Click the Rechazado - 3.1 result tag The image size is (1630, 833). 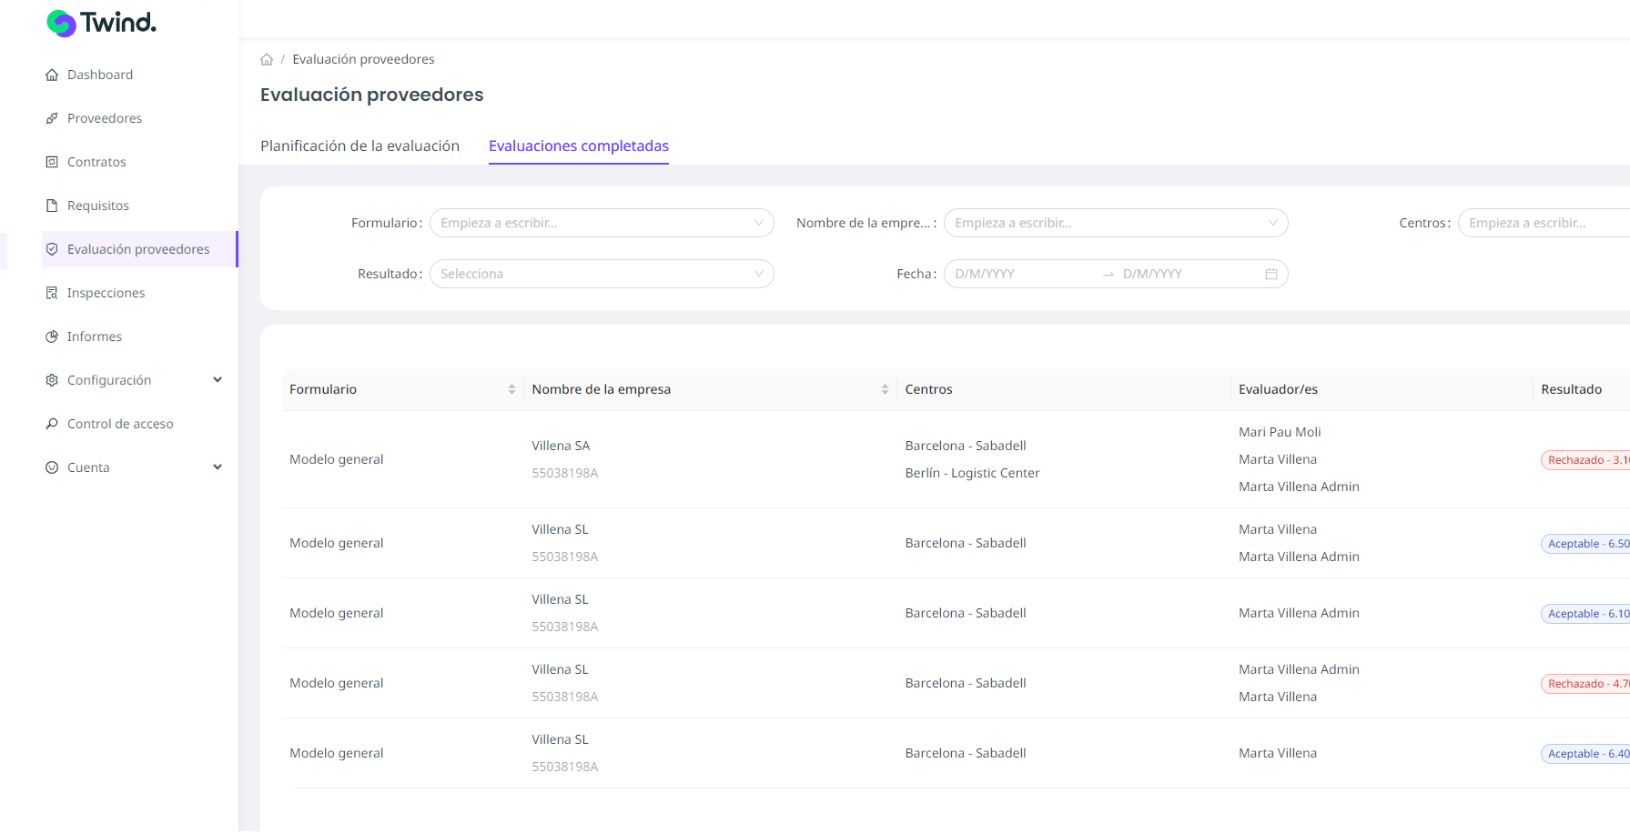pos(1585,460)
